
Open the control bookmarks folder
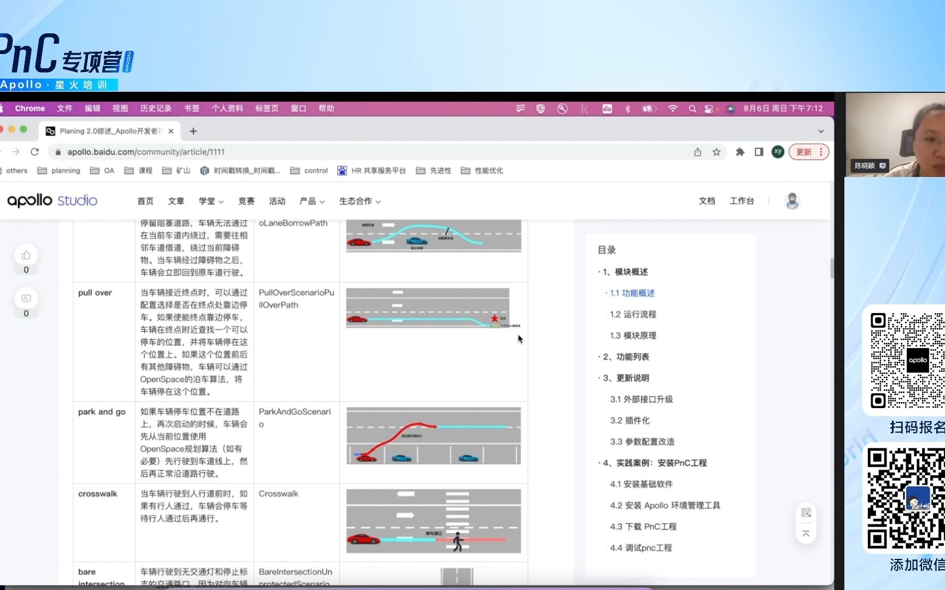point(309,170)
